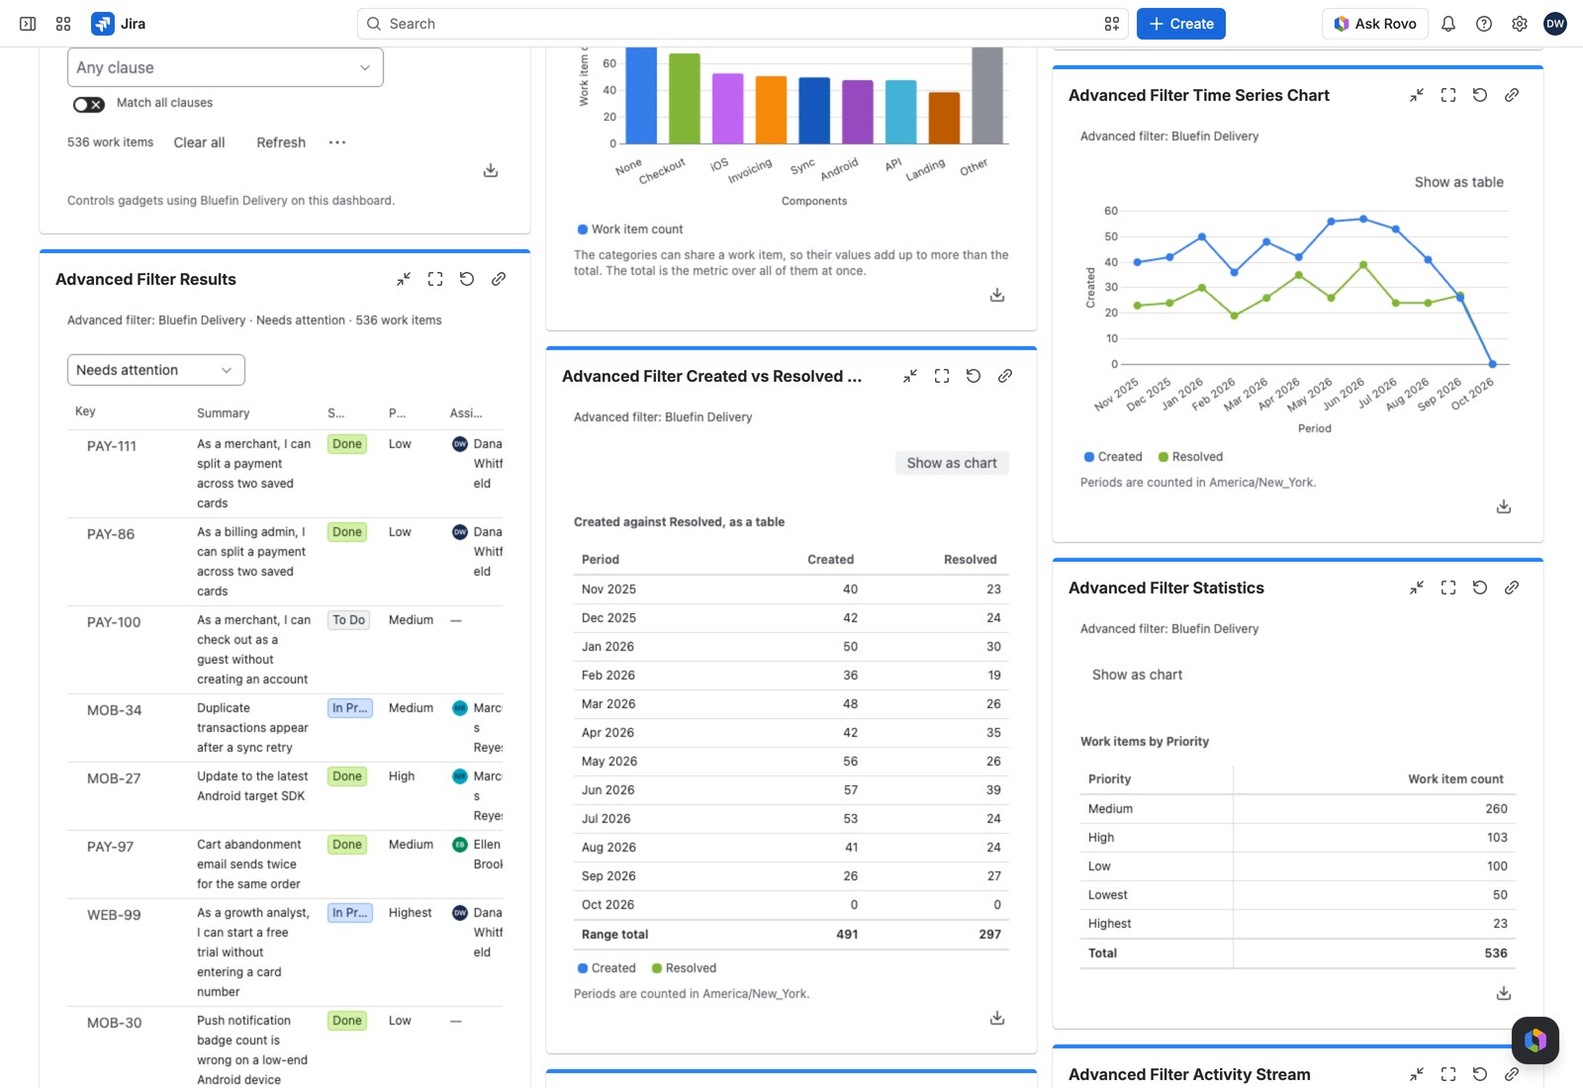Download the Created vs Resolved table data
The image size is (1583, 1088).
tap(997, 1018)
